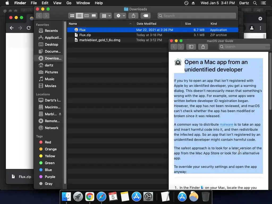Open Applications in Finder sidebar
The width and height of the screenshot is (272, 204).
pos(48,37)
